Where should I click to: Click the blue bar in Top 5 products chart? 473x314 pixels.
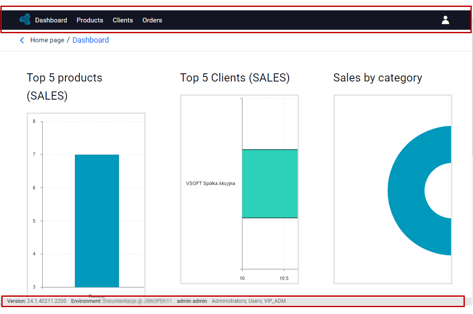point(97,221)
